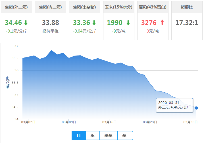The width and height of the screenshot is (204, 143).
Task: Click the 2020-03-31 tooltip box
Action: point(174,105)
